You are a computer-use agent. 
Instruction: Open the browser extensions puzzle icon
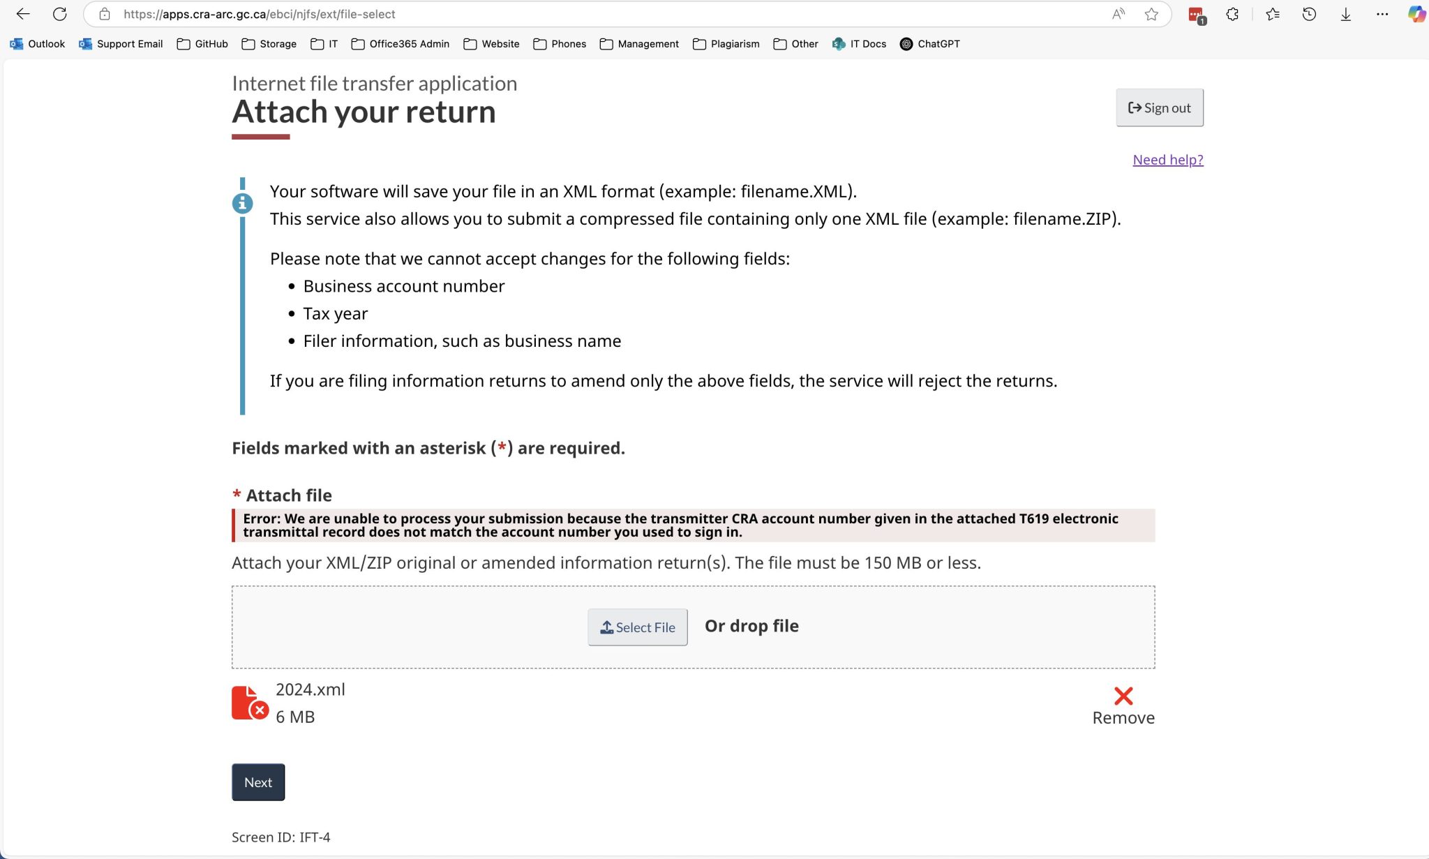1232,14
